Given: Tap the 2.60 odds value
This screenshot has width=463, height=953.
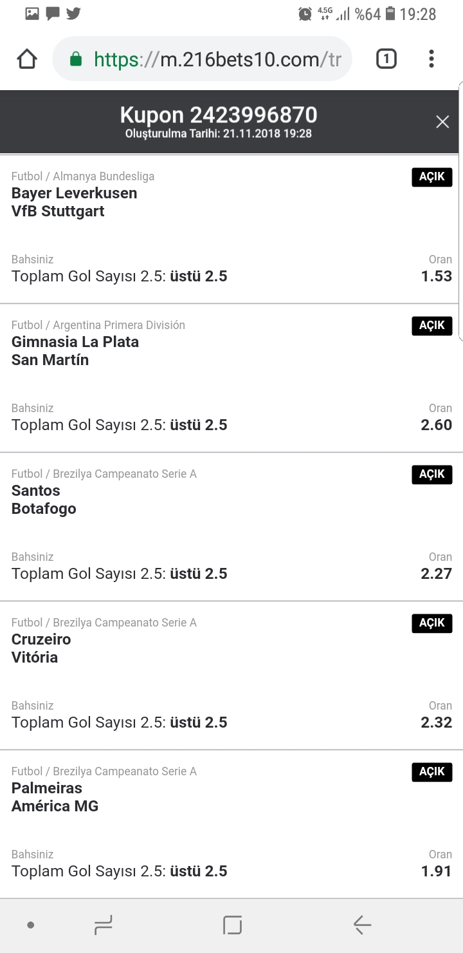Looking at the screenshot, I should 437,425.
